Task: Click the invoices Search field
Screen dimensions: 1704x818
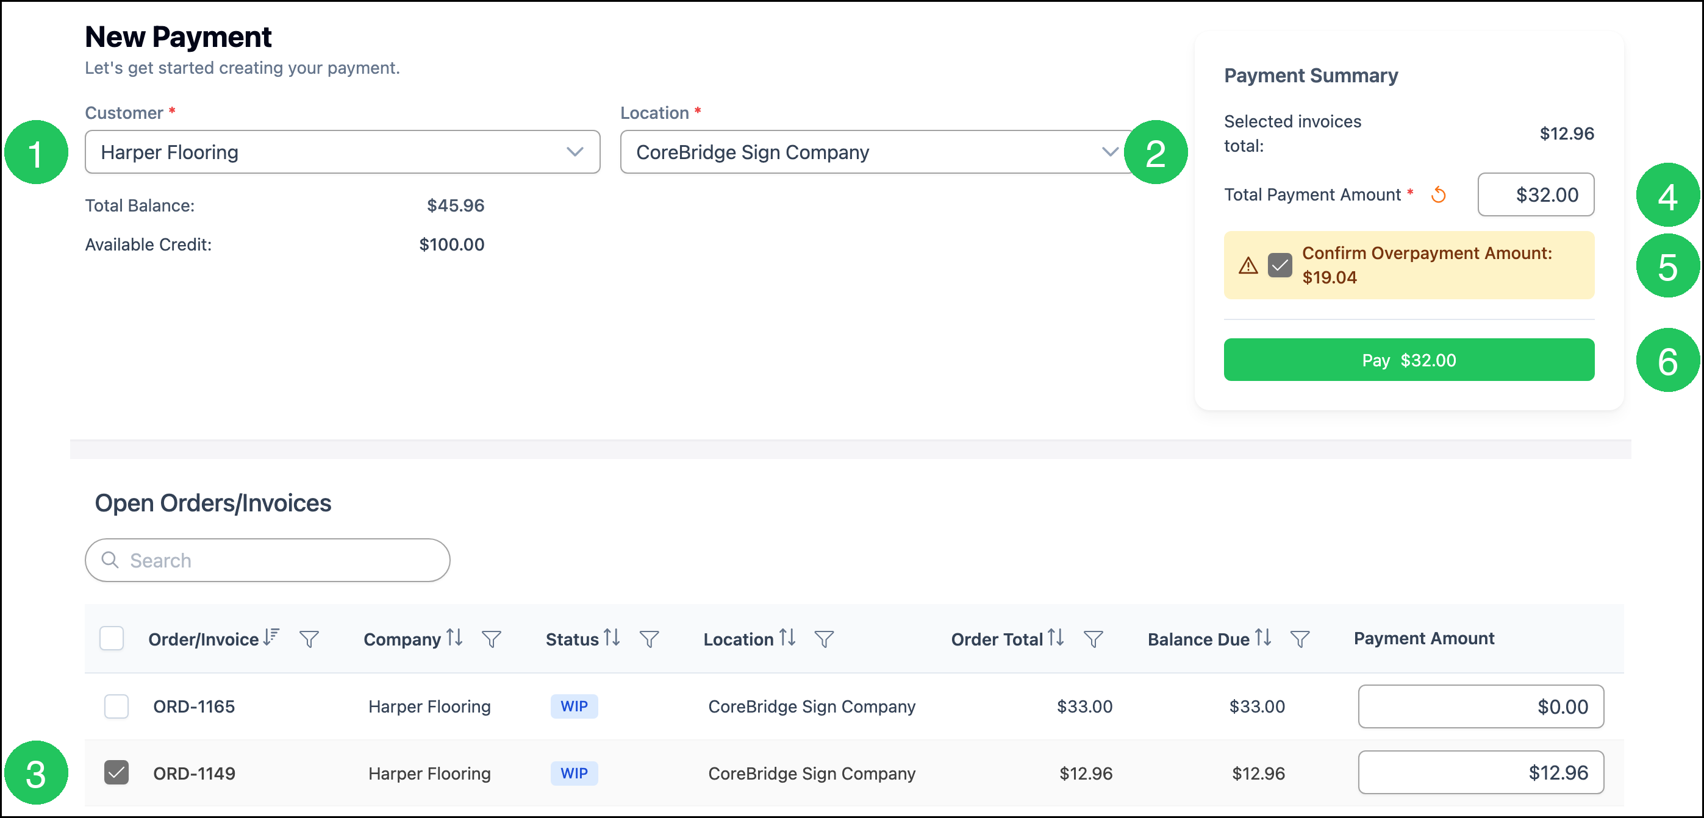Action: (x=267, y=560)
